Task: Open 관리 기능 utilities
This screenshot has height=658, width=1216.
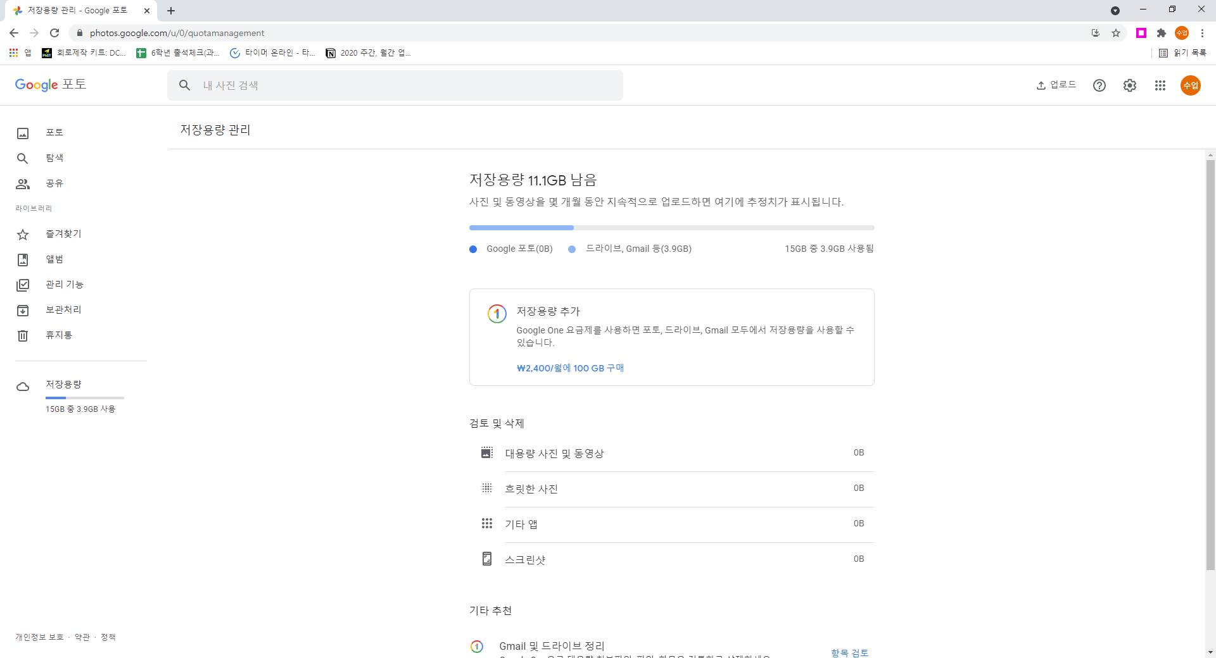Action: pos(65,284)
